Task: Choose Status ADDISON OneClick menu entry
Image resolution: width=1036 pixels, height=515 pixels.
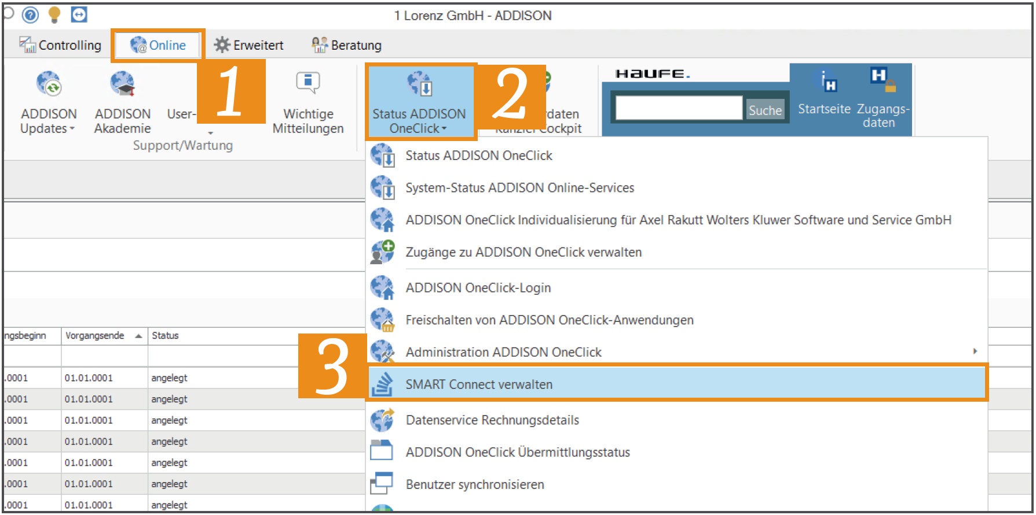Action: (x=678, y=155)
